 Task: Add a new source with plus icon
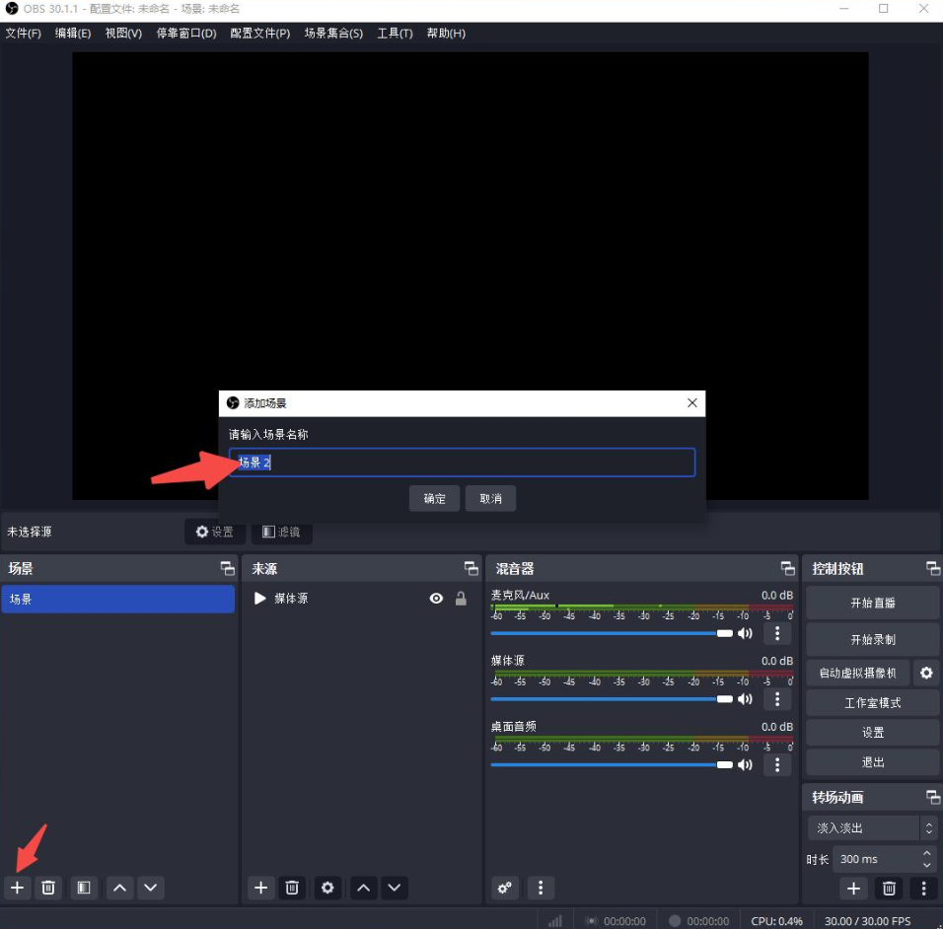pyautogui.click(x=261, y=888)
